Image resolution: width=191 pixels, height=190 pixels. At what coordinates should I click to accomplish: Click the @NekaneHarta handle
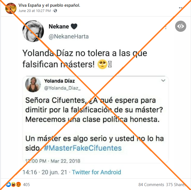tap(69, 37)
